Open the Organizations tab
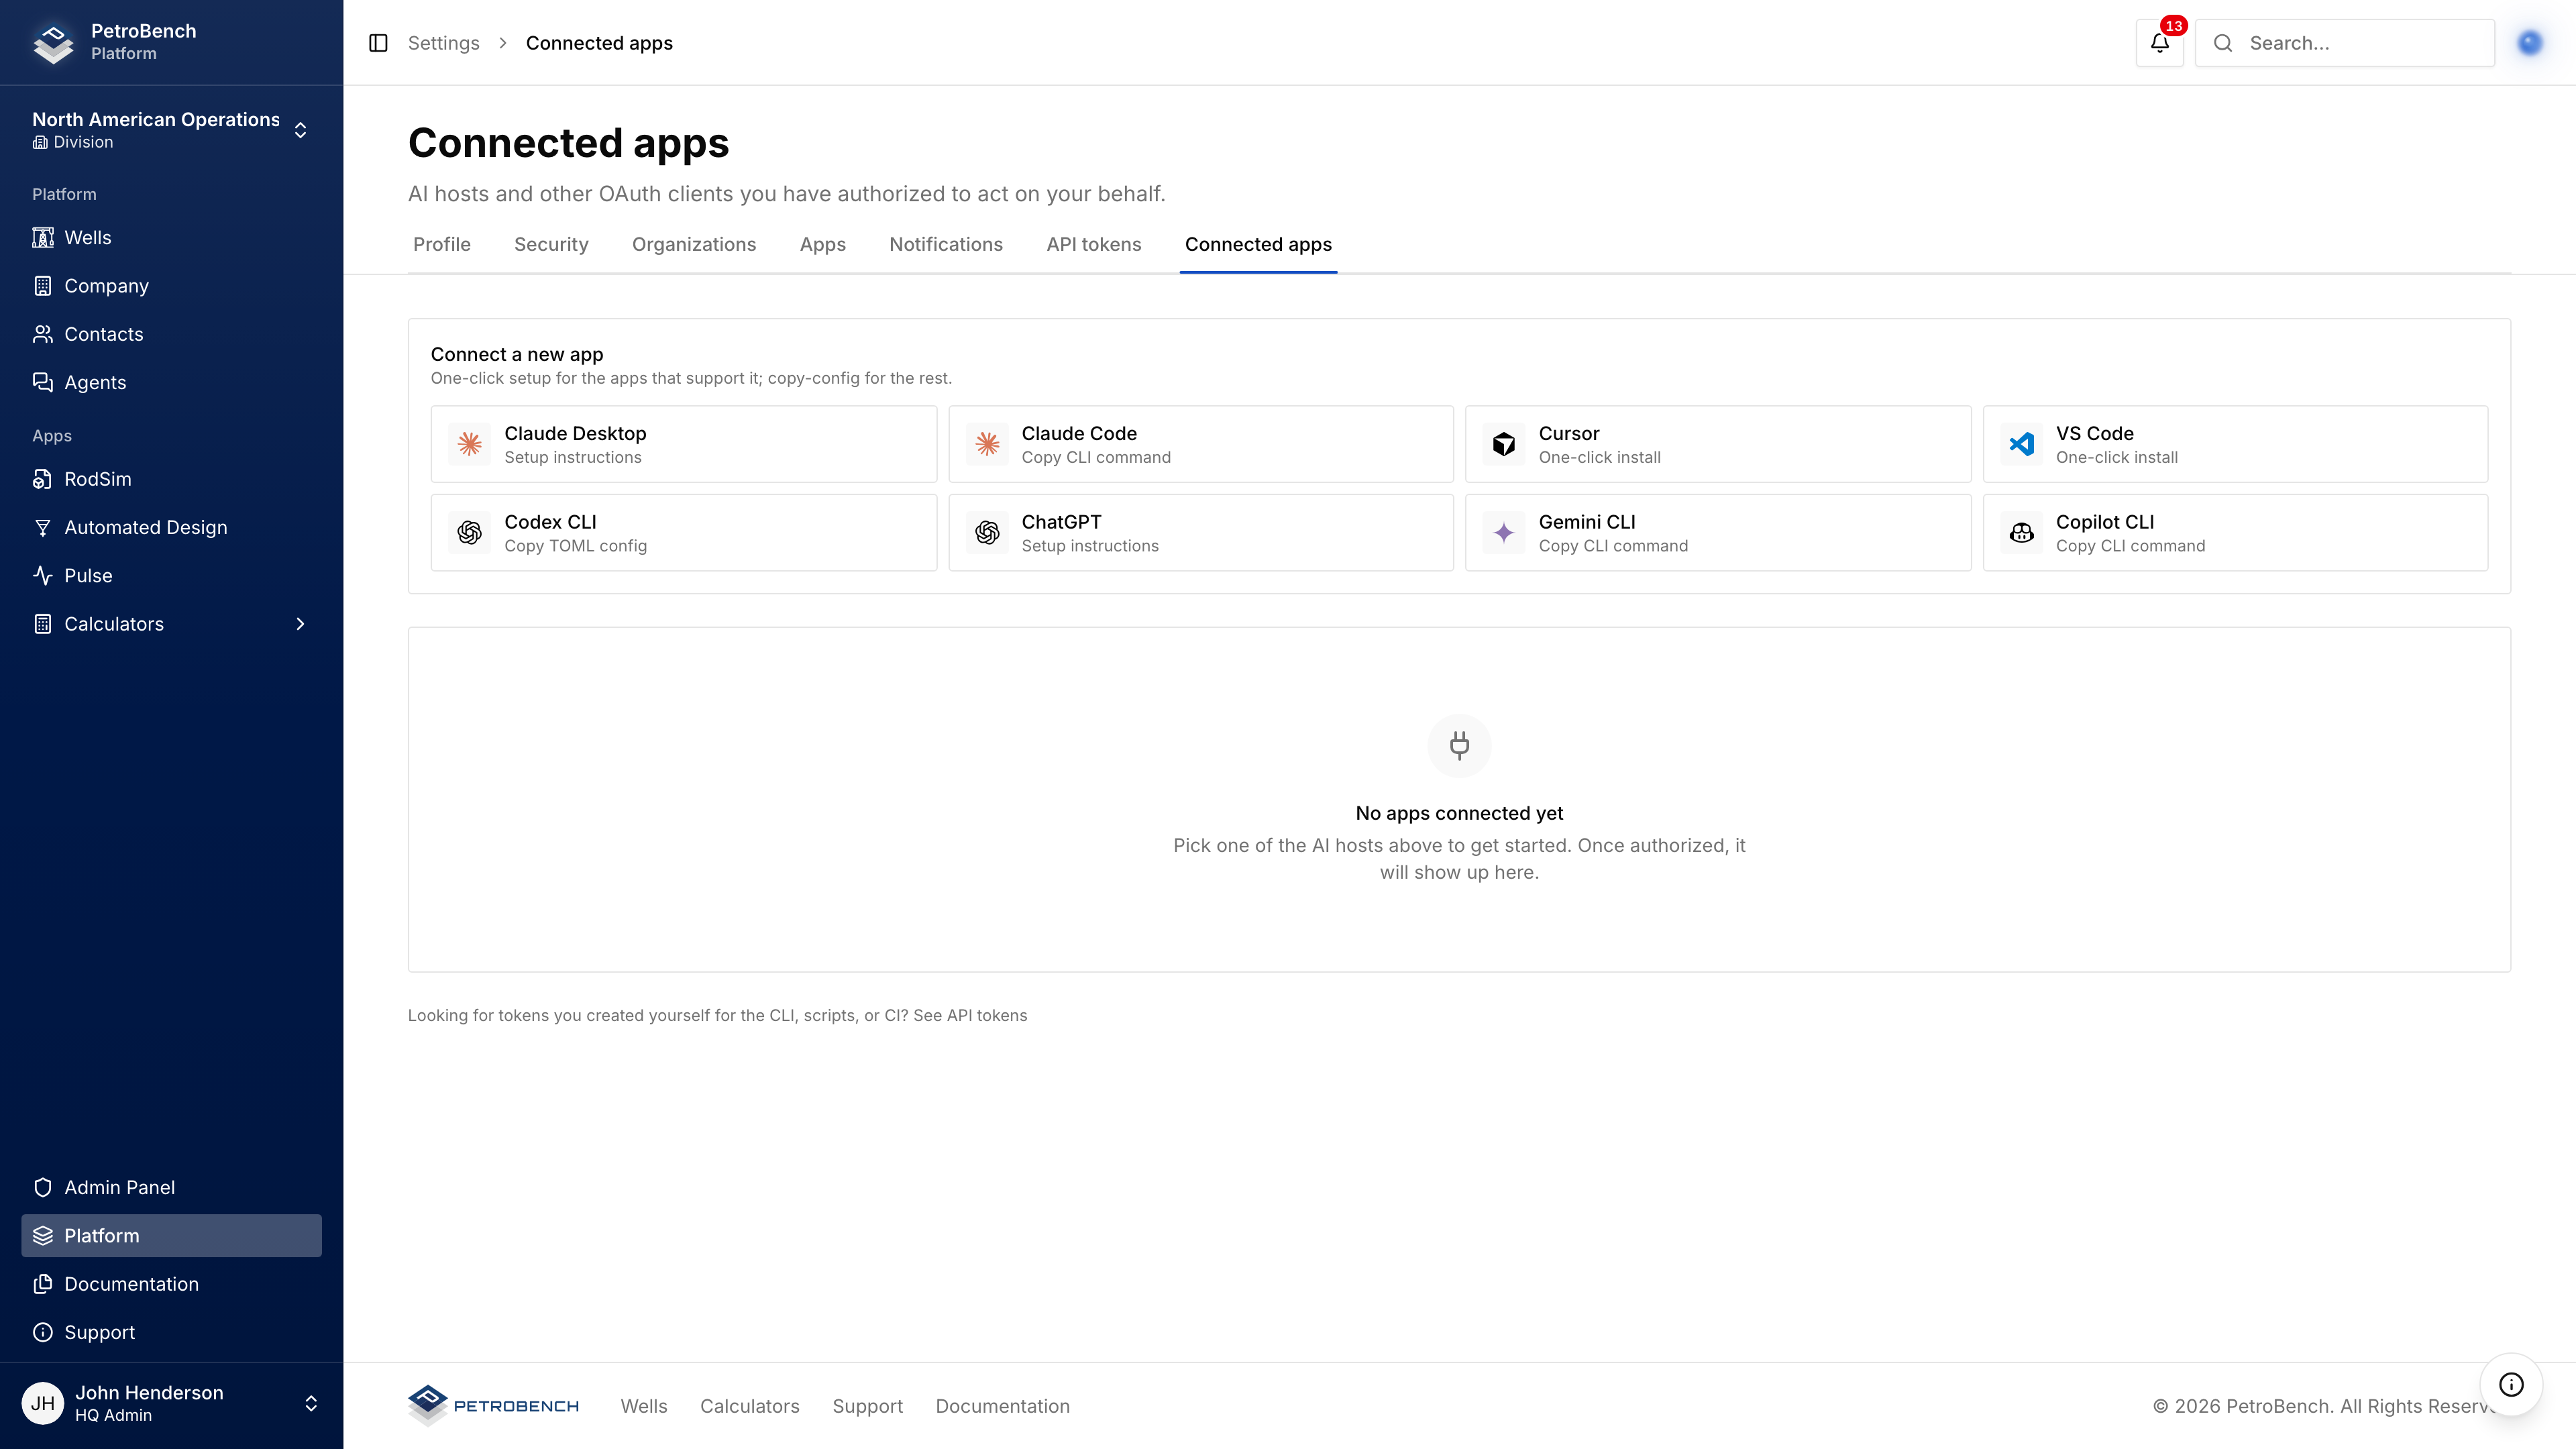2576x1449 pixels. coord(694,245)
